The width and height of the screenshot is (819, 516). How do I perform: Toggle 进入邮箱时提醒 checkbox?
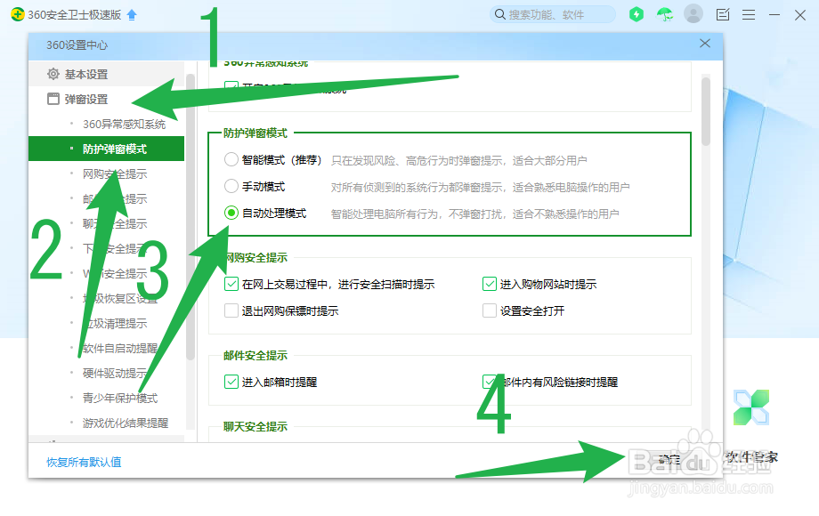(231, 382)
